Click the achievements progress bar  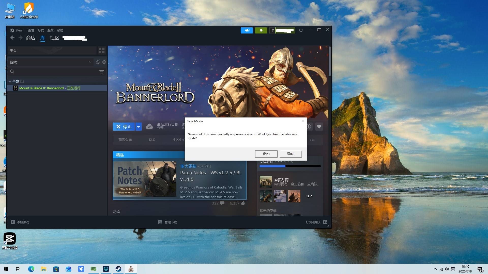pyautogui.click(x=290, y=166)
